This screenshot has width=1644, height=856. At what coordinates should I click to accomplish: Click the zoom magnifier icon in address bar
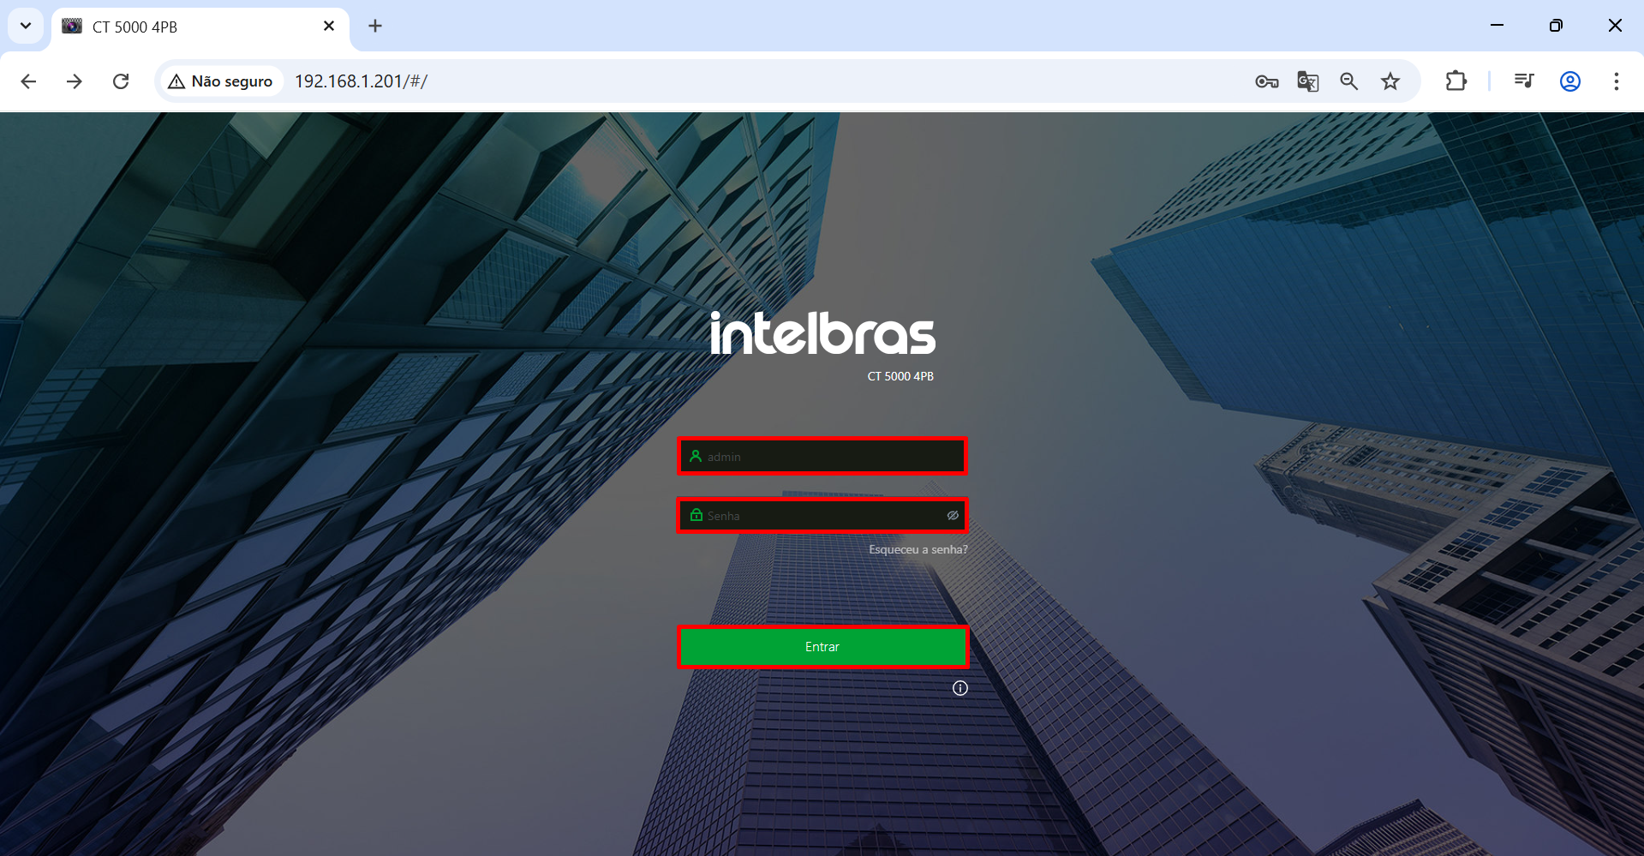1348,81
